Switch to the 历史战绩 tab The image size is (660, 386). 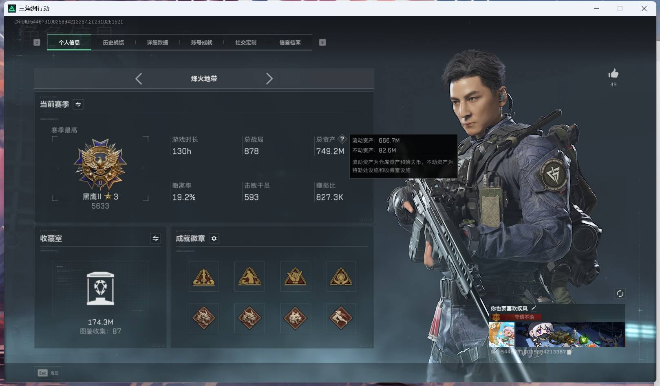(x=113, y=42)
